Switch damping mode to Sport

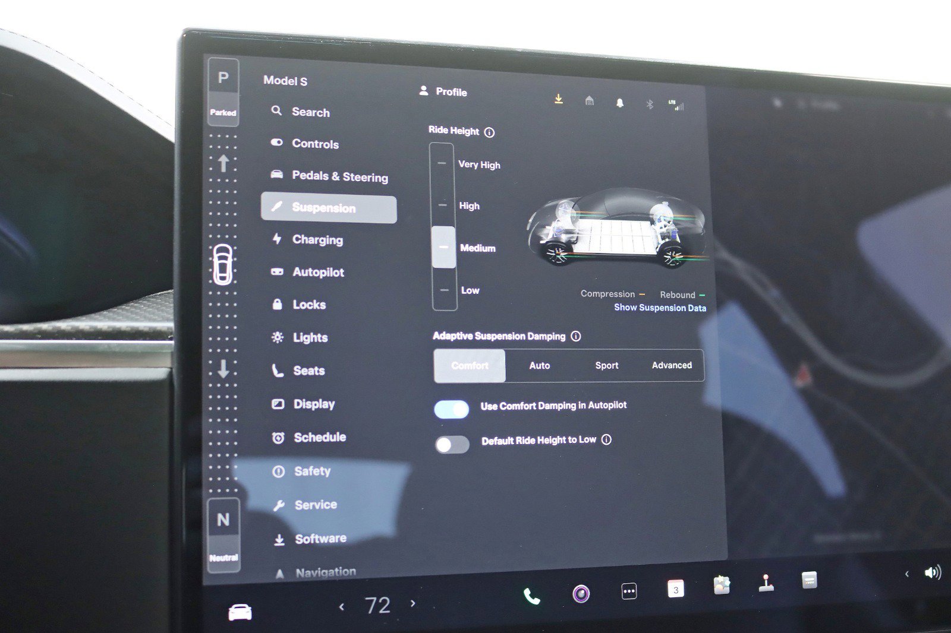pyautogui.click(x=606, y=365)
